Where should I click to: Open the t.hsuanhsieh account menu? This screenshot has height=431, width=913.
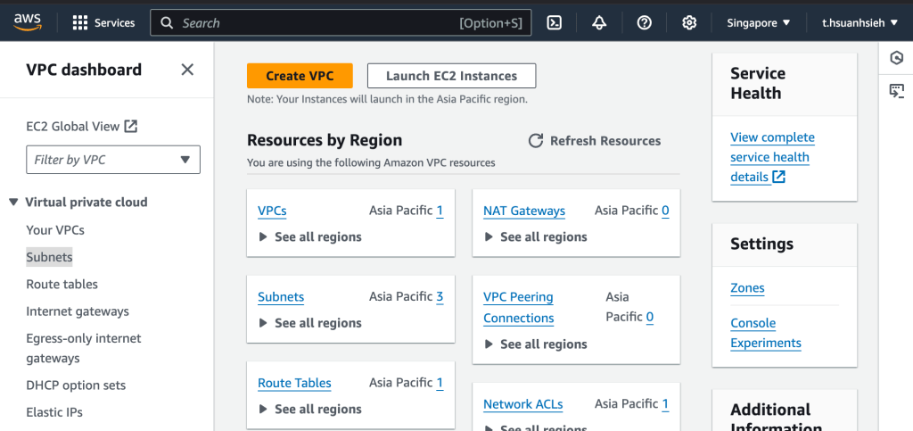(x=861, y=23)
